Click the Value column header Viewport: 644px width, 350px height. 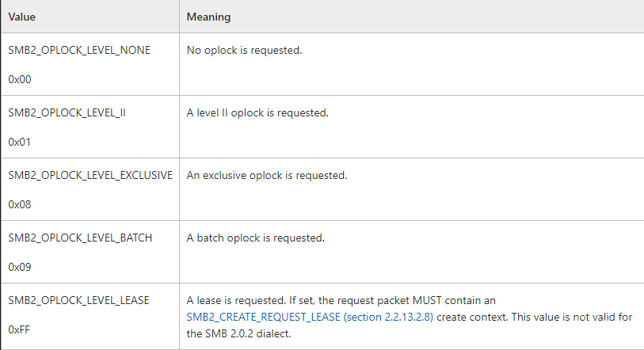(22, 17)
